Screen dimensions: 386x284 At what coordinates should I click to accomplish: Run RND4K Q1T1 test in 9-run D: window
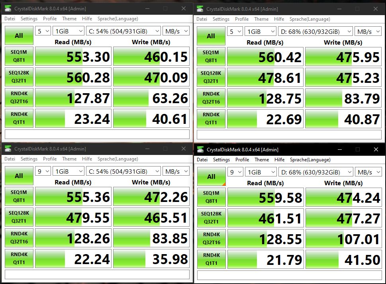pos(212,259)
